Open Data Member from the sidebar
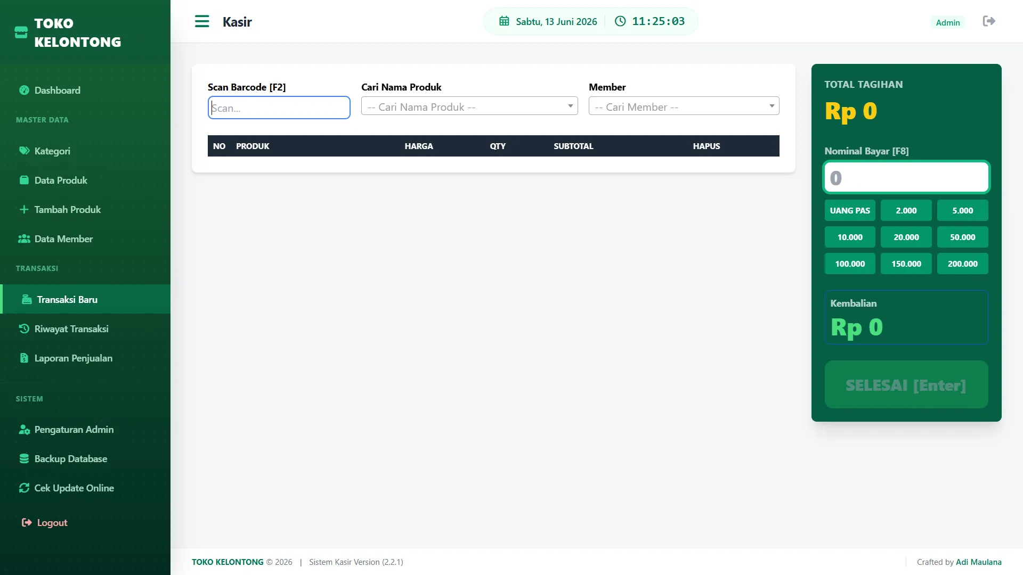 (x=85, y=239)
